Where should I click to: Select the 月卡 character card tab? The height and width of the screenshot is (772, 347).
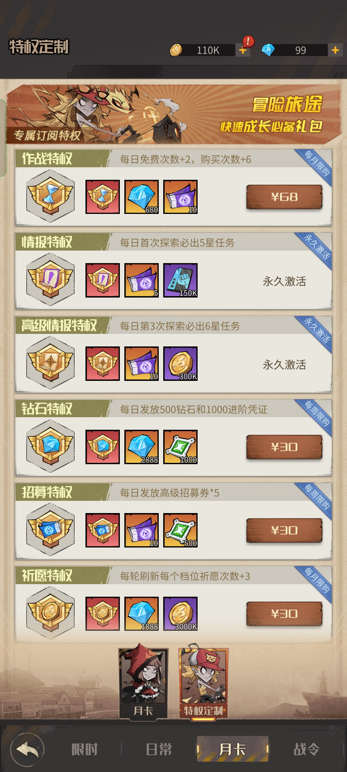[143, 681]
